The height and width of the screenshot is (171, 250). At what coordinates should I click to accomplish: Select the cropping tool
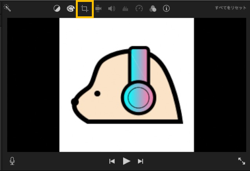point(85,9)
